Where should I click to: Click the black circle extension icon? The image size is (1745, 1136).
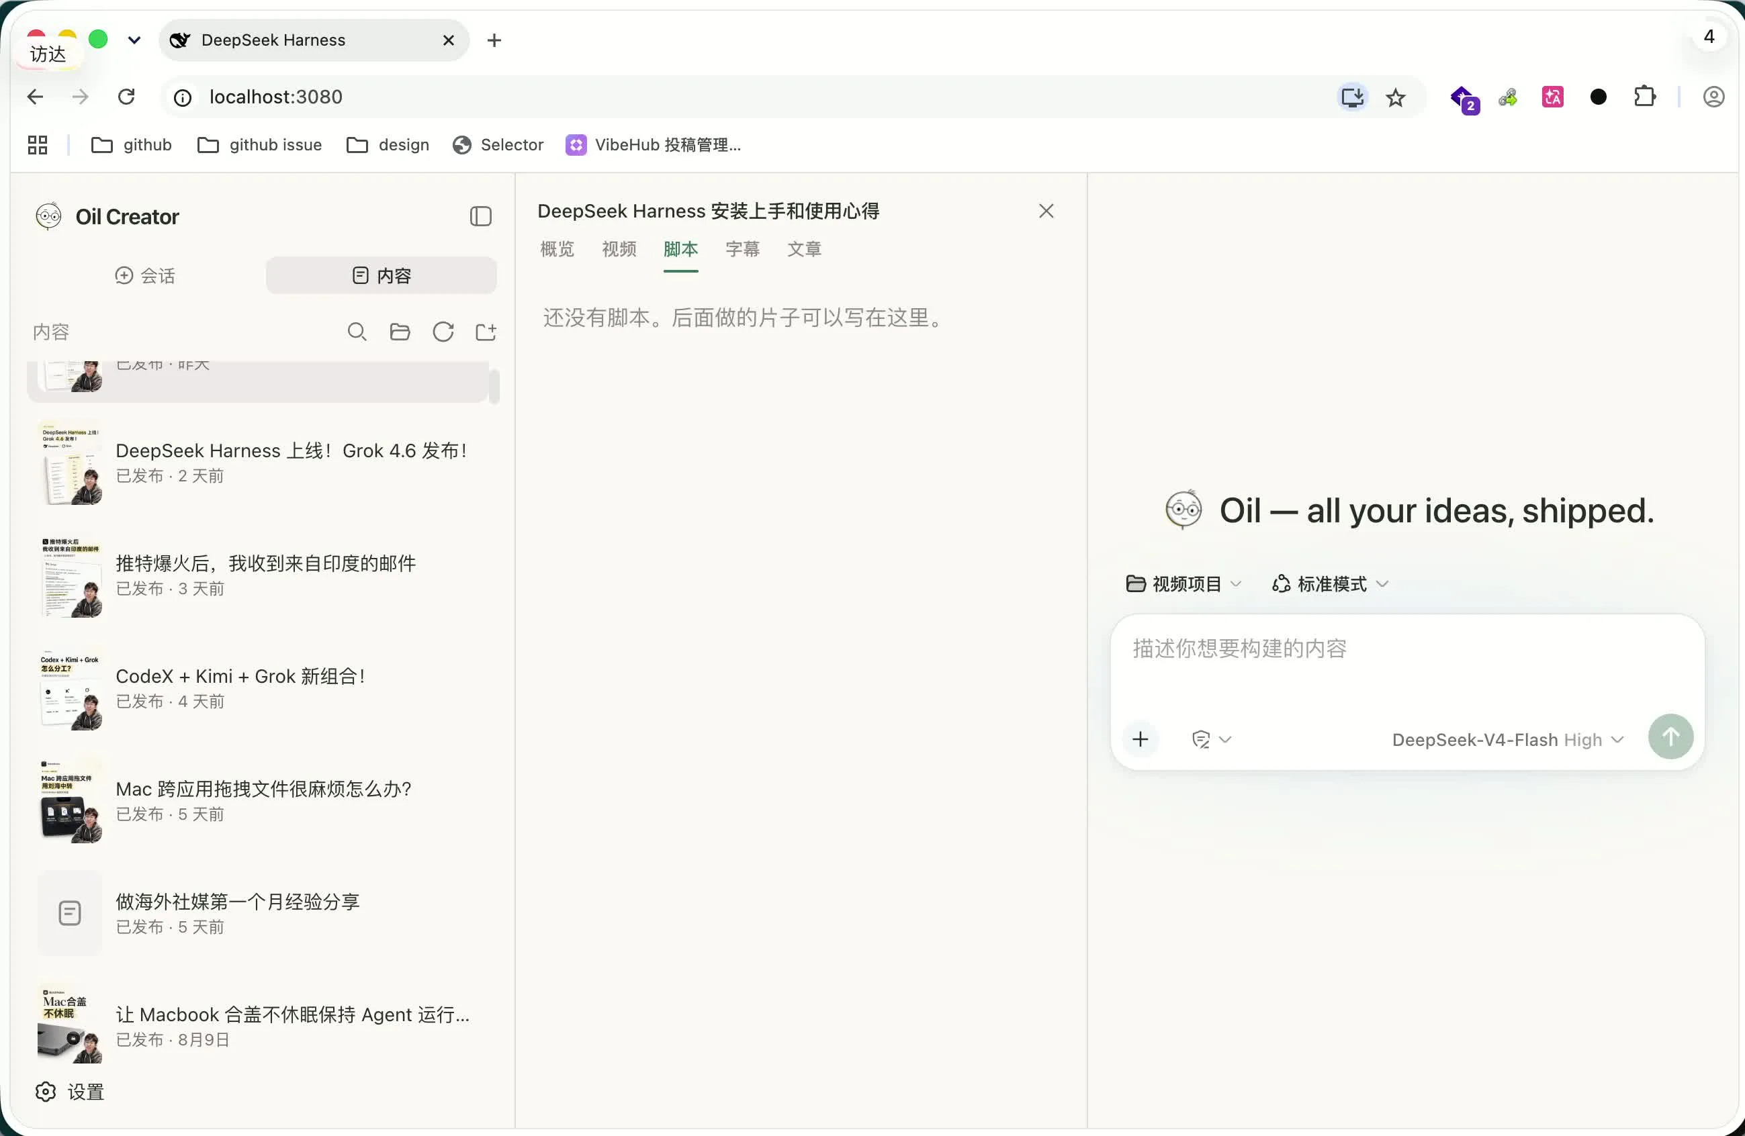[x=1599, y=97]
